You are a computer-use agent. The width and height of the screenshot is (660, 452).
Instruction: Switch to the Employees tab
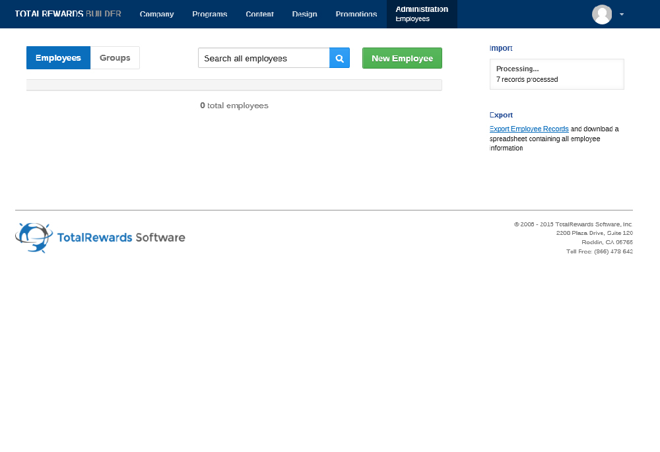point(58,58)
